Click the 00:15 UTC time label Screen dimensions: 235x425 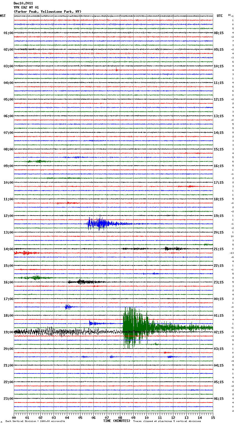tap(219, 299)
